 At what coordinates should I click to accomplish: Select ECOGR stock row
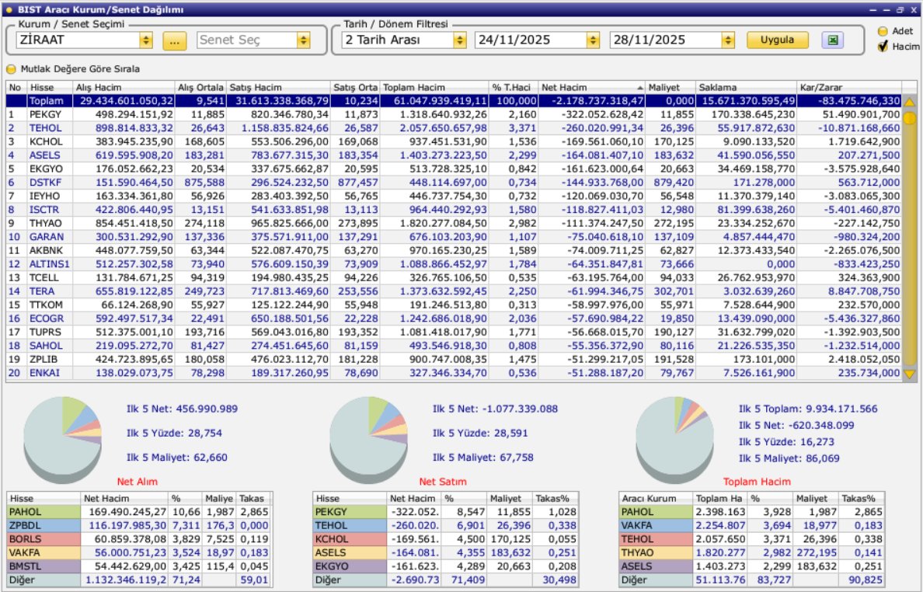click(x=454, y=319)
